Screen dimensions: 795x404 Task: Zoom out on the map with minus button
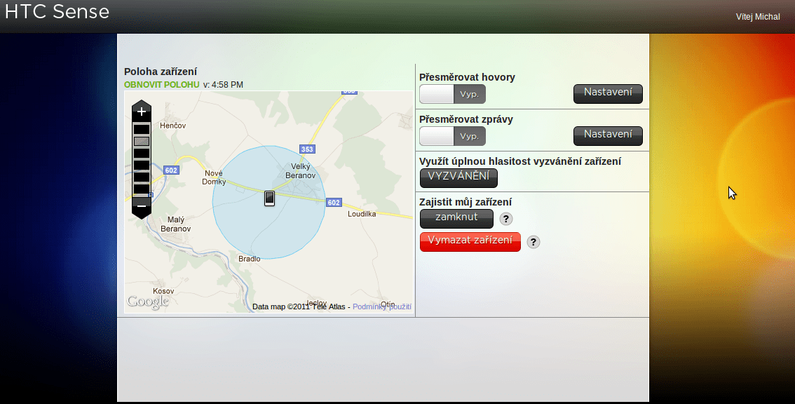click(x=142, y=206)
